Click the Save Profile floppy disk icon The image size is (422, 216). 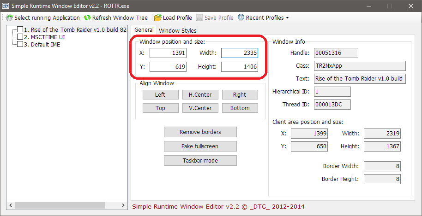(199, 18)
